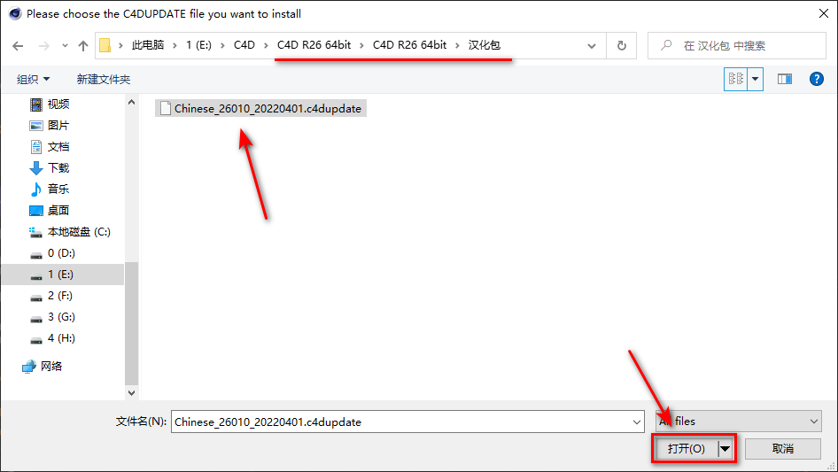The width and height of the screenshot is (838, 472).
Task: Open help with question mark icon
Action: pyautogui.click(x=816, y=79)
